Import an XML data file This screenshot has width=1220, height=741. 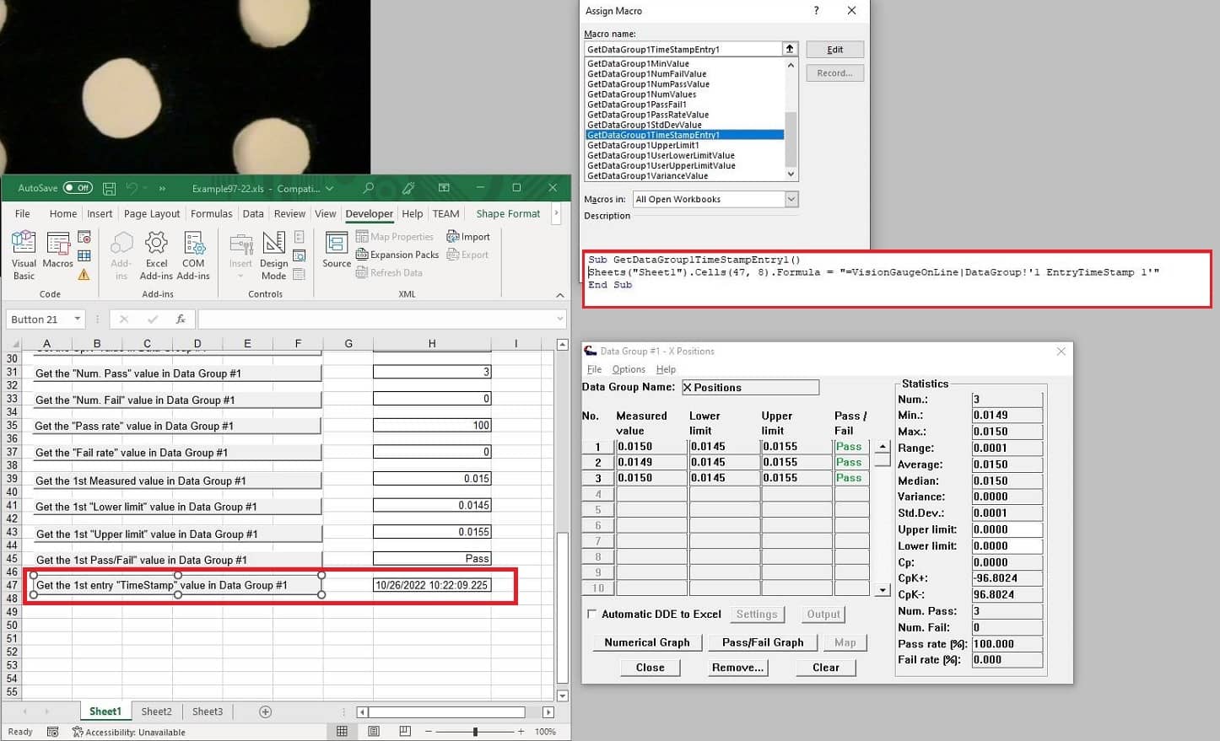(x=468, y=237)
